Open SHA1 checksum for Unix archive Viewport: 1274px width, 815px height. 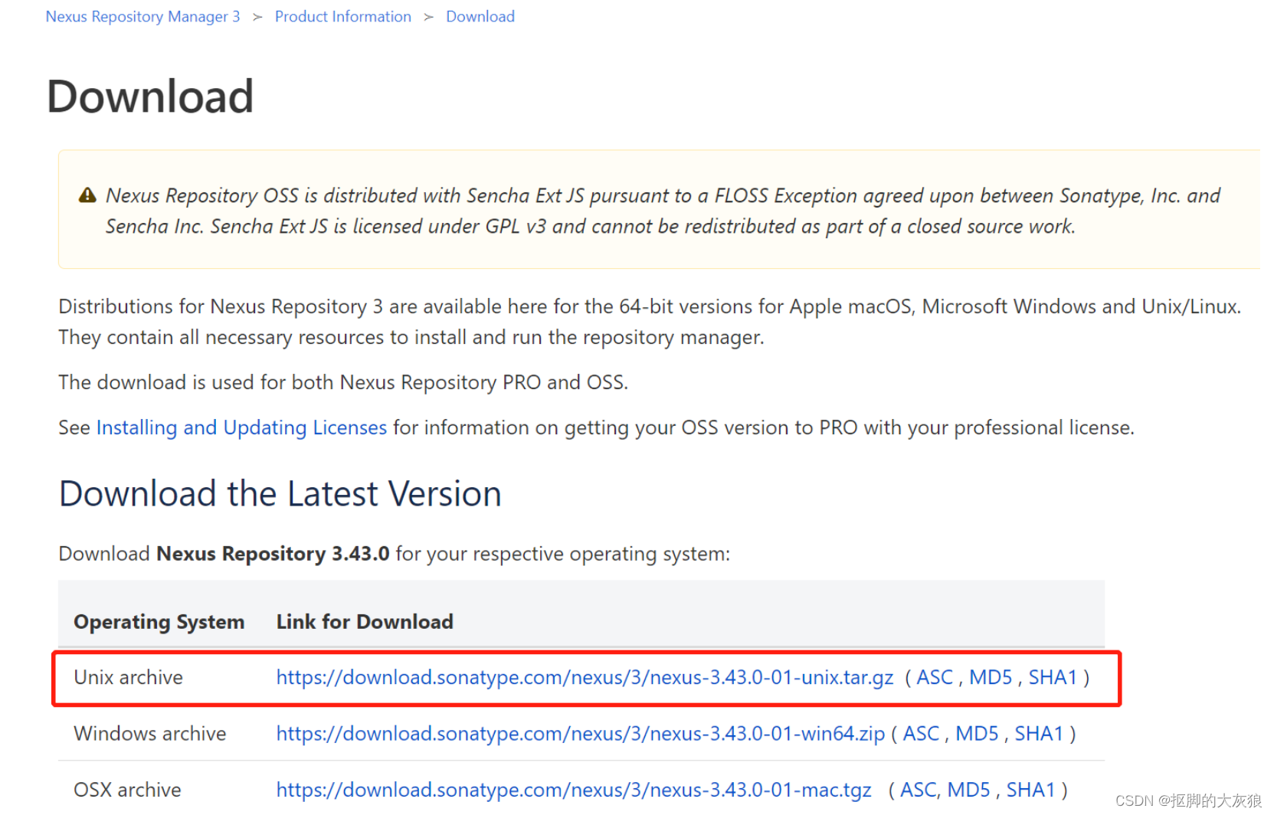(1053, 678)
